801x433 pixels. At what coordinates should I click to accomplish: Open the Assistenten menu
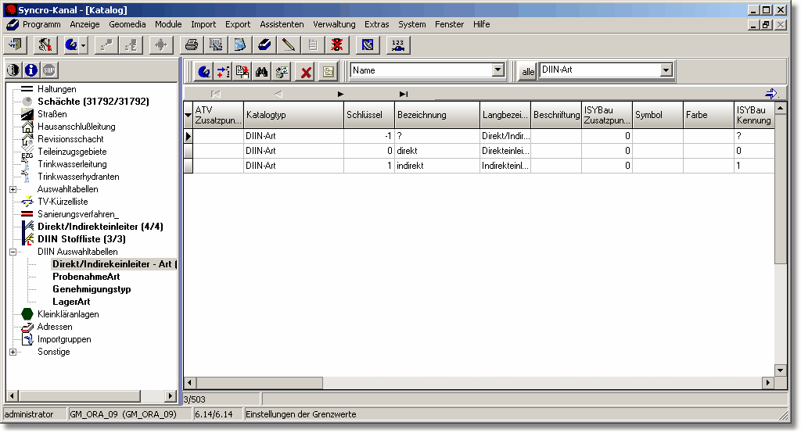282,24
